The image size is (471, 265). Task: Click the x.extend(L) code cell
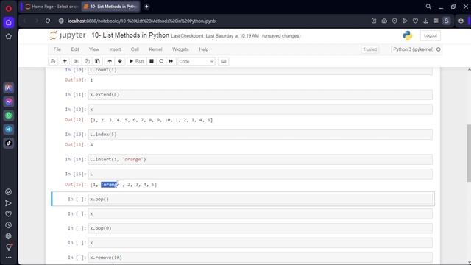click(260, 95)
